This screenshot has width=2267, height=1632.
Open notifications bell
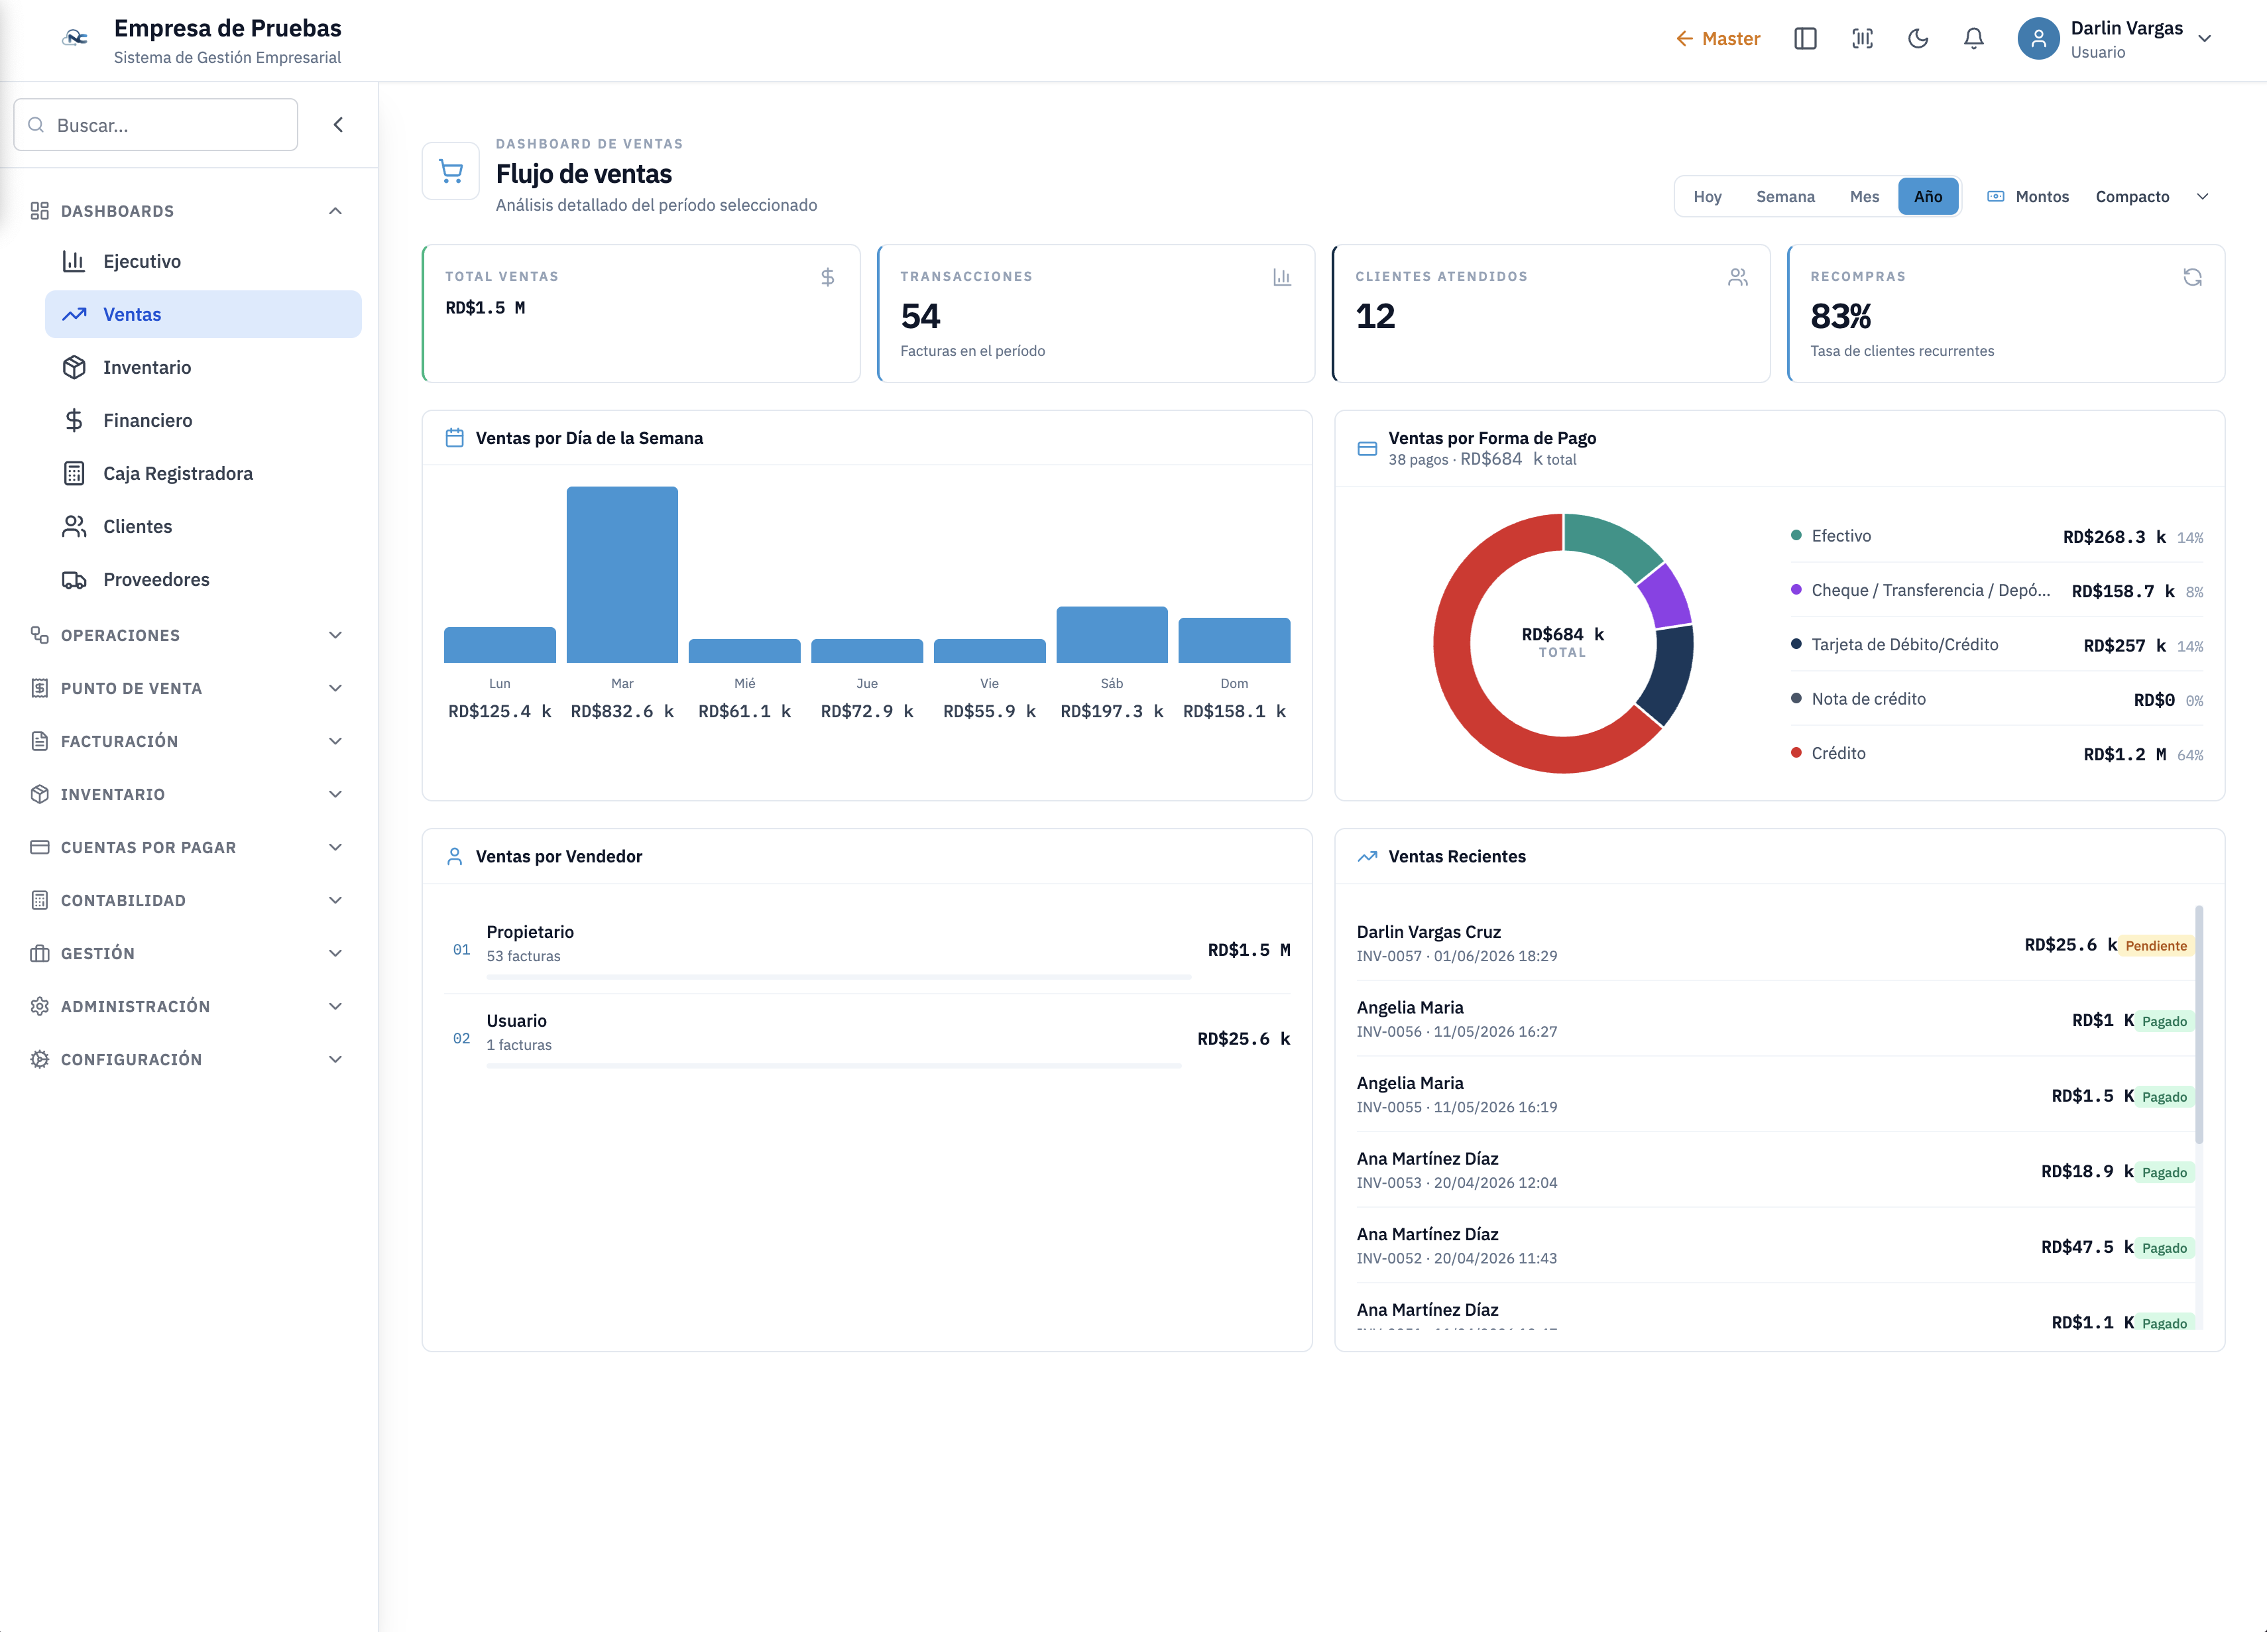tap(1973, 39)
